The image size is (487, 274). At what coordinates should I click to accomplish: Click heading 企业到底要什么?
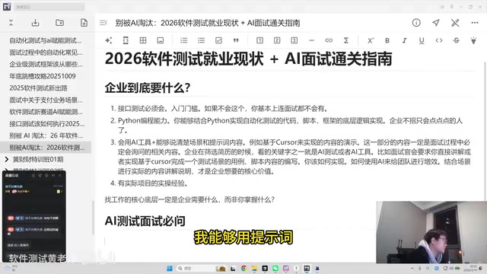[x=147, y=88]
